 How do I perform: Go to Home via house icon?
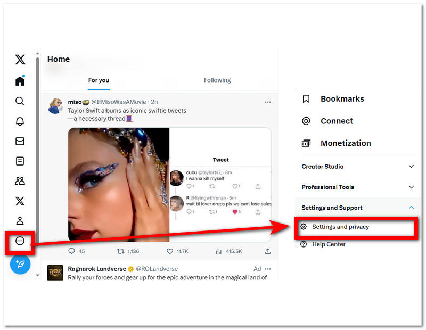pos(20,81)
